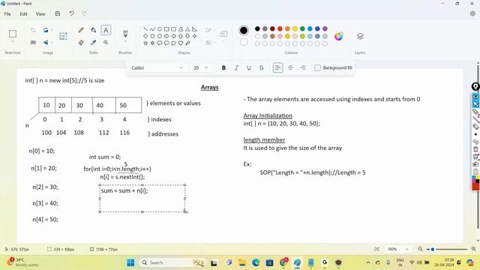
Task: Pick the yellow colour swatch
Action: tap(295, 28)
